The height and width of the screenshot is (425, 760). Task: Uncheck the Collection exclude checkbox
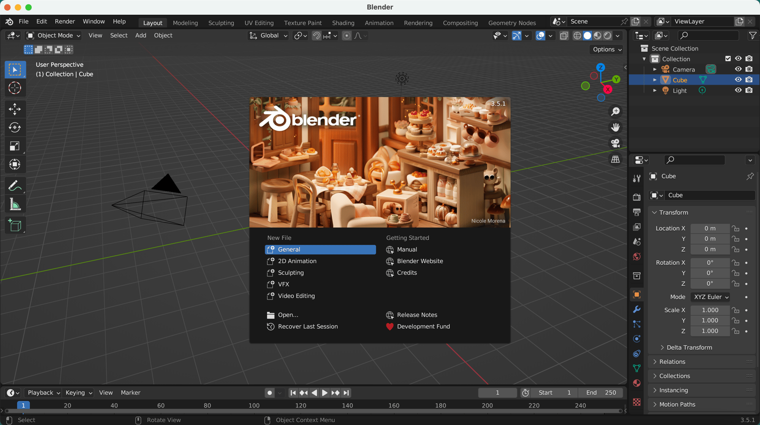click(728, 59)
